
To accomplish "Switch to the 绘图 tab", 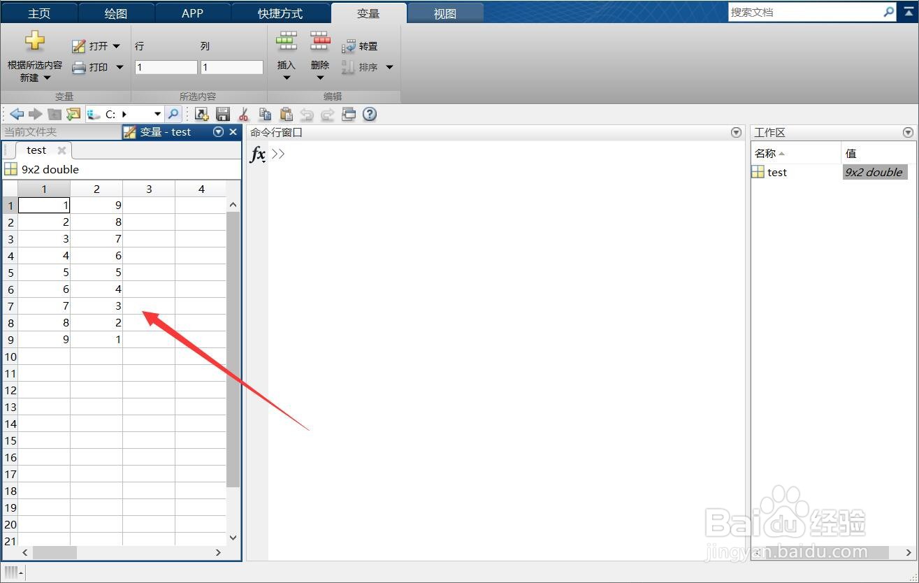I will 116,13.
